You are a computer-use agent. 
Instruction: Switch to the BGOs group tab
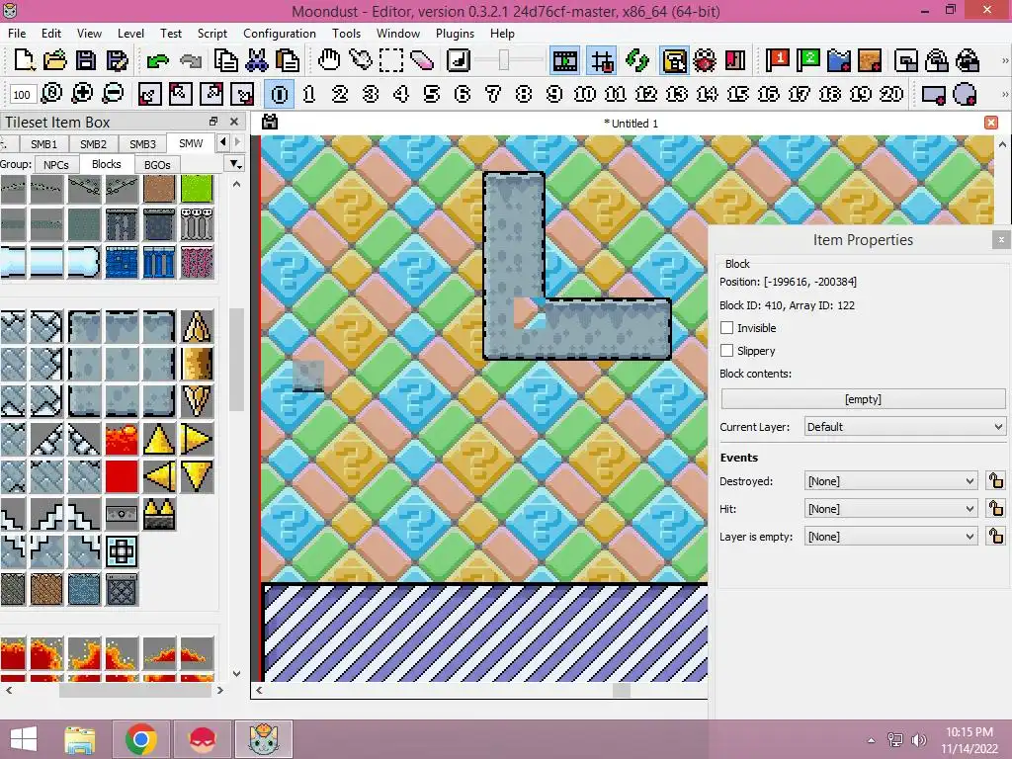[157, 165]
